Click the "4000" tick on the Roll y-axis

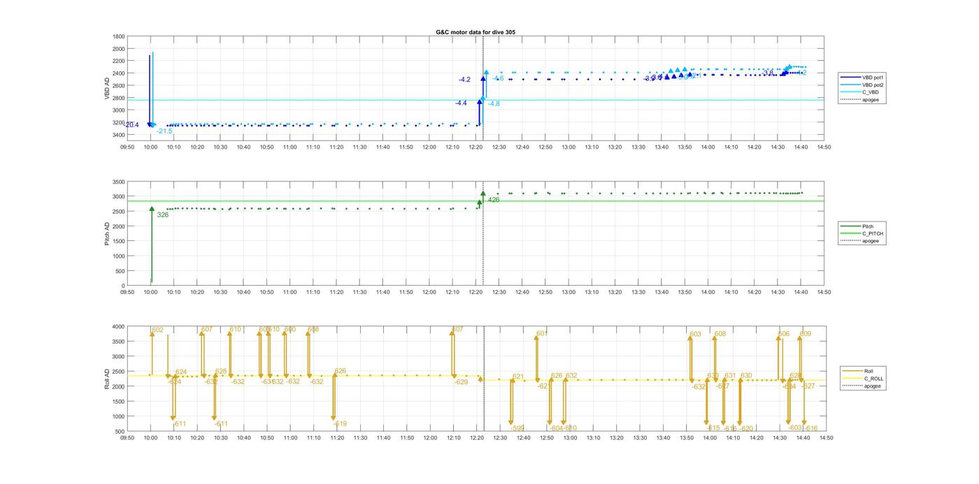point(119,326)
